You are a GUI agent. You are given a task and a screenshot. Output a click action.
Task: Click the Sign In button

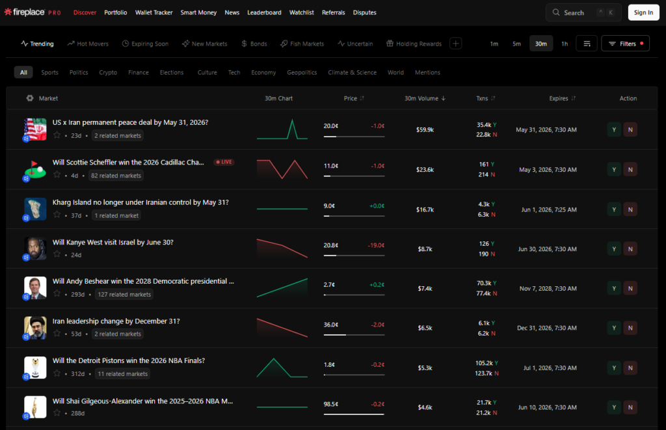643,12
